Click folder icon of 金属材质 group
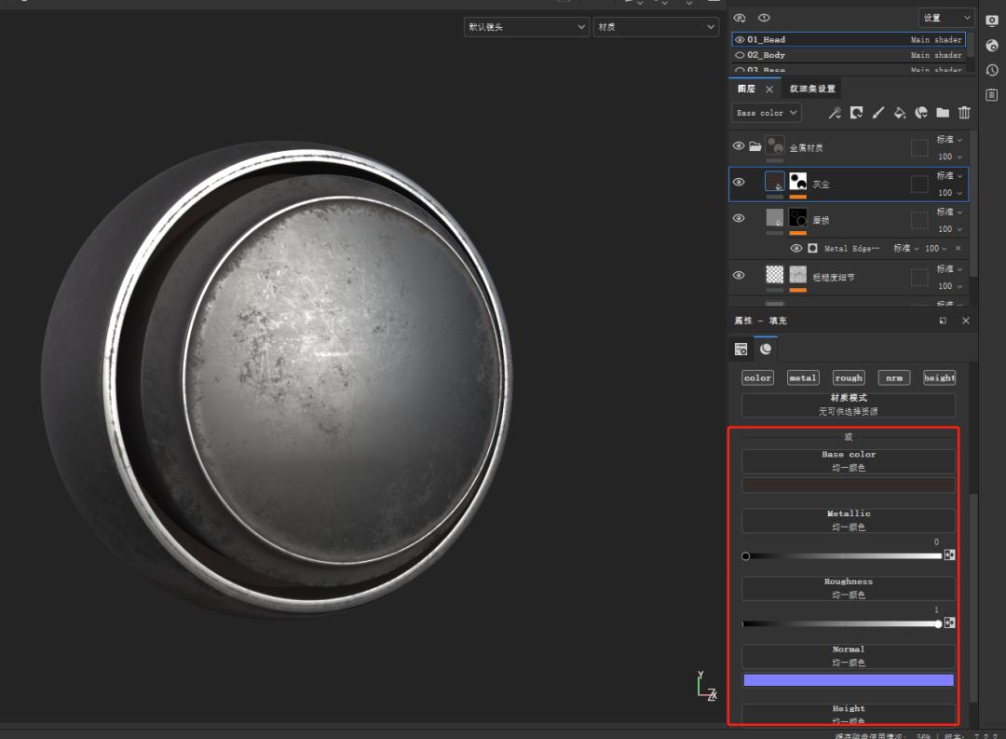 [755, 146]
